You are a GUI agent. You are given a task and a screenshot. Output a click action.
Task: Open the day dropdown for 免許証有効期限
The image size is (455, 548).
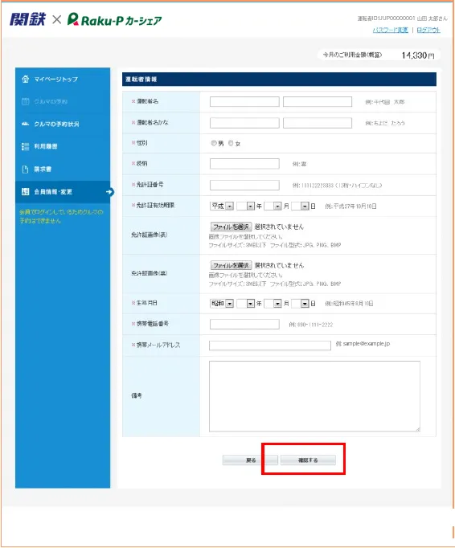click(300, 207)
